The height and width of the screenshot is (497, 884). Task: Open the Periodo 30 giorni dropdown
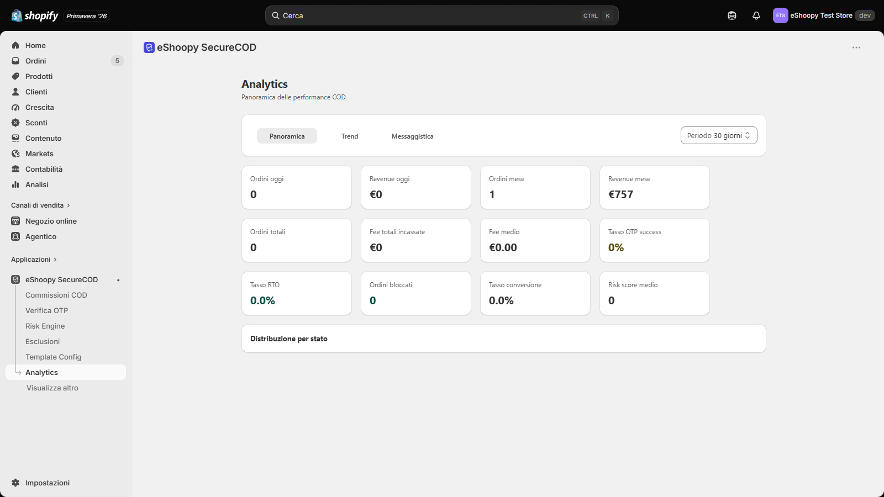tap(719, 135)
